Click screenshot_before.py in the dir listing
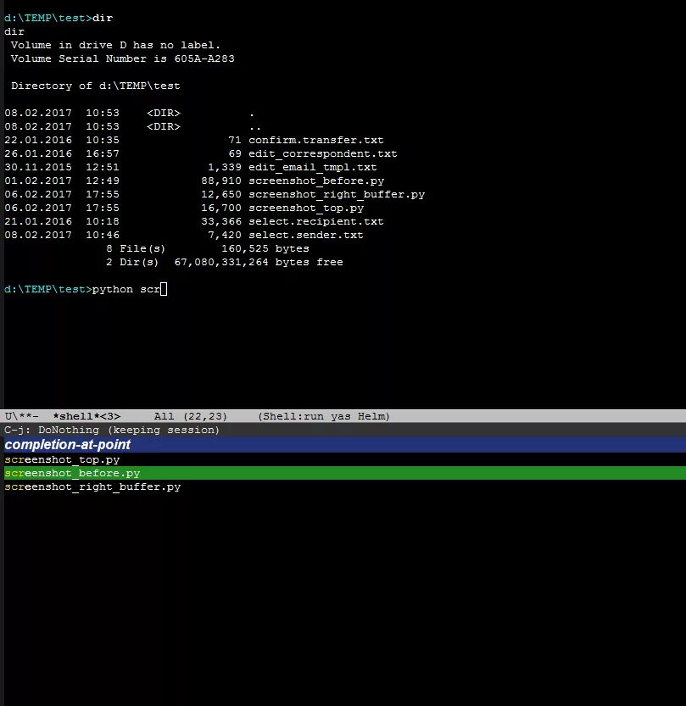Screen dimensions: 686x706 point(316,181)
